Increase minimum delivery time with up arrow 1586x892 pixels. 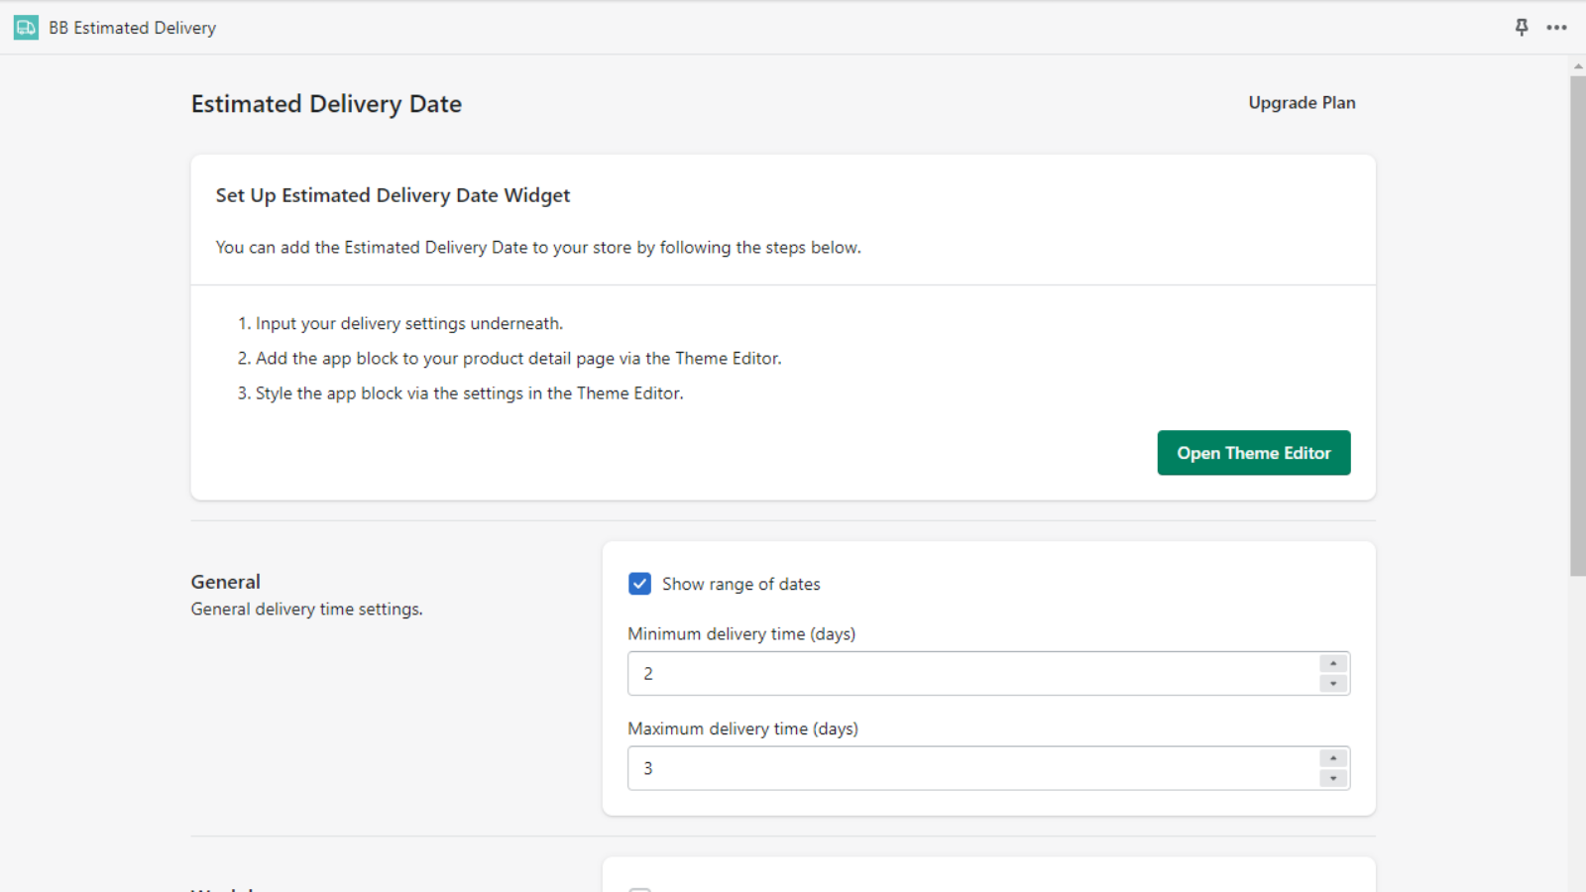[x=1333, y=663]
